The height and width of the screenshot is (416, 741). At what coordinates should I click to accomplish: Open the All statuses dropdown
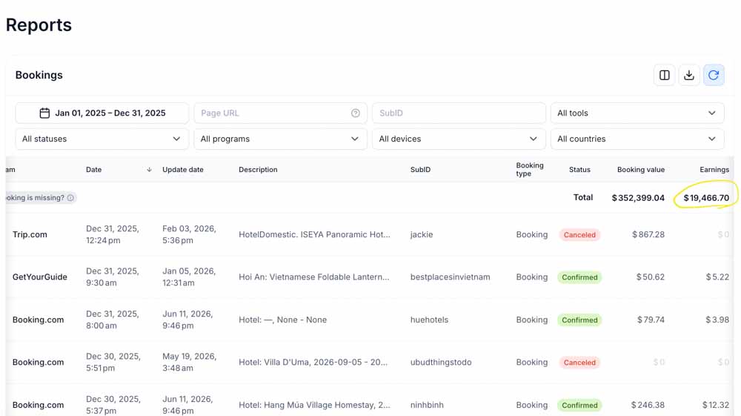click(x=102, y=139)
